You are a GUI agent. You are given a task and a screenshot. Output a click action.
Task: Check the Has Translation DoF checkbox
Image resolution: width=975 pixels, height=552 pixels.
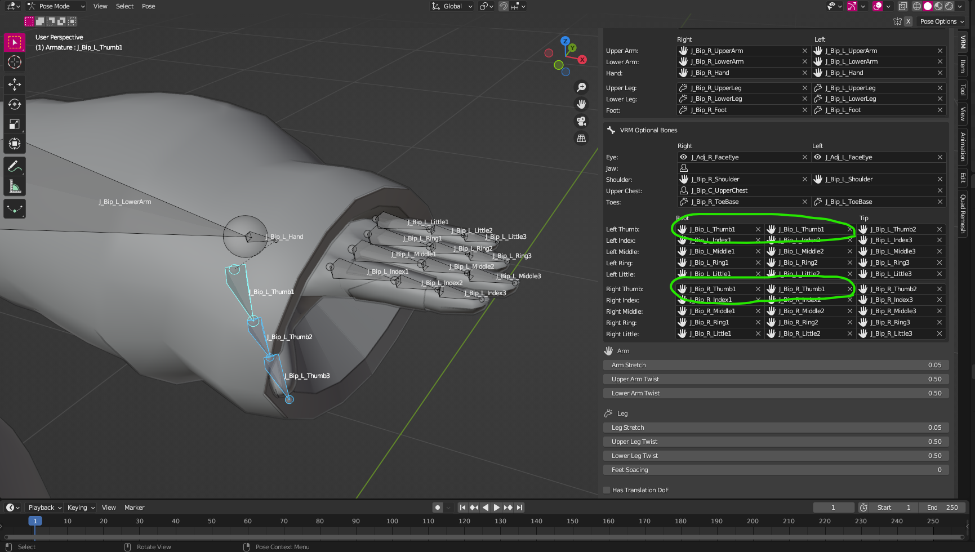(607, 489)
